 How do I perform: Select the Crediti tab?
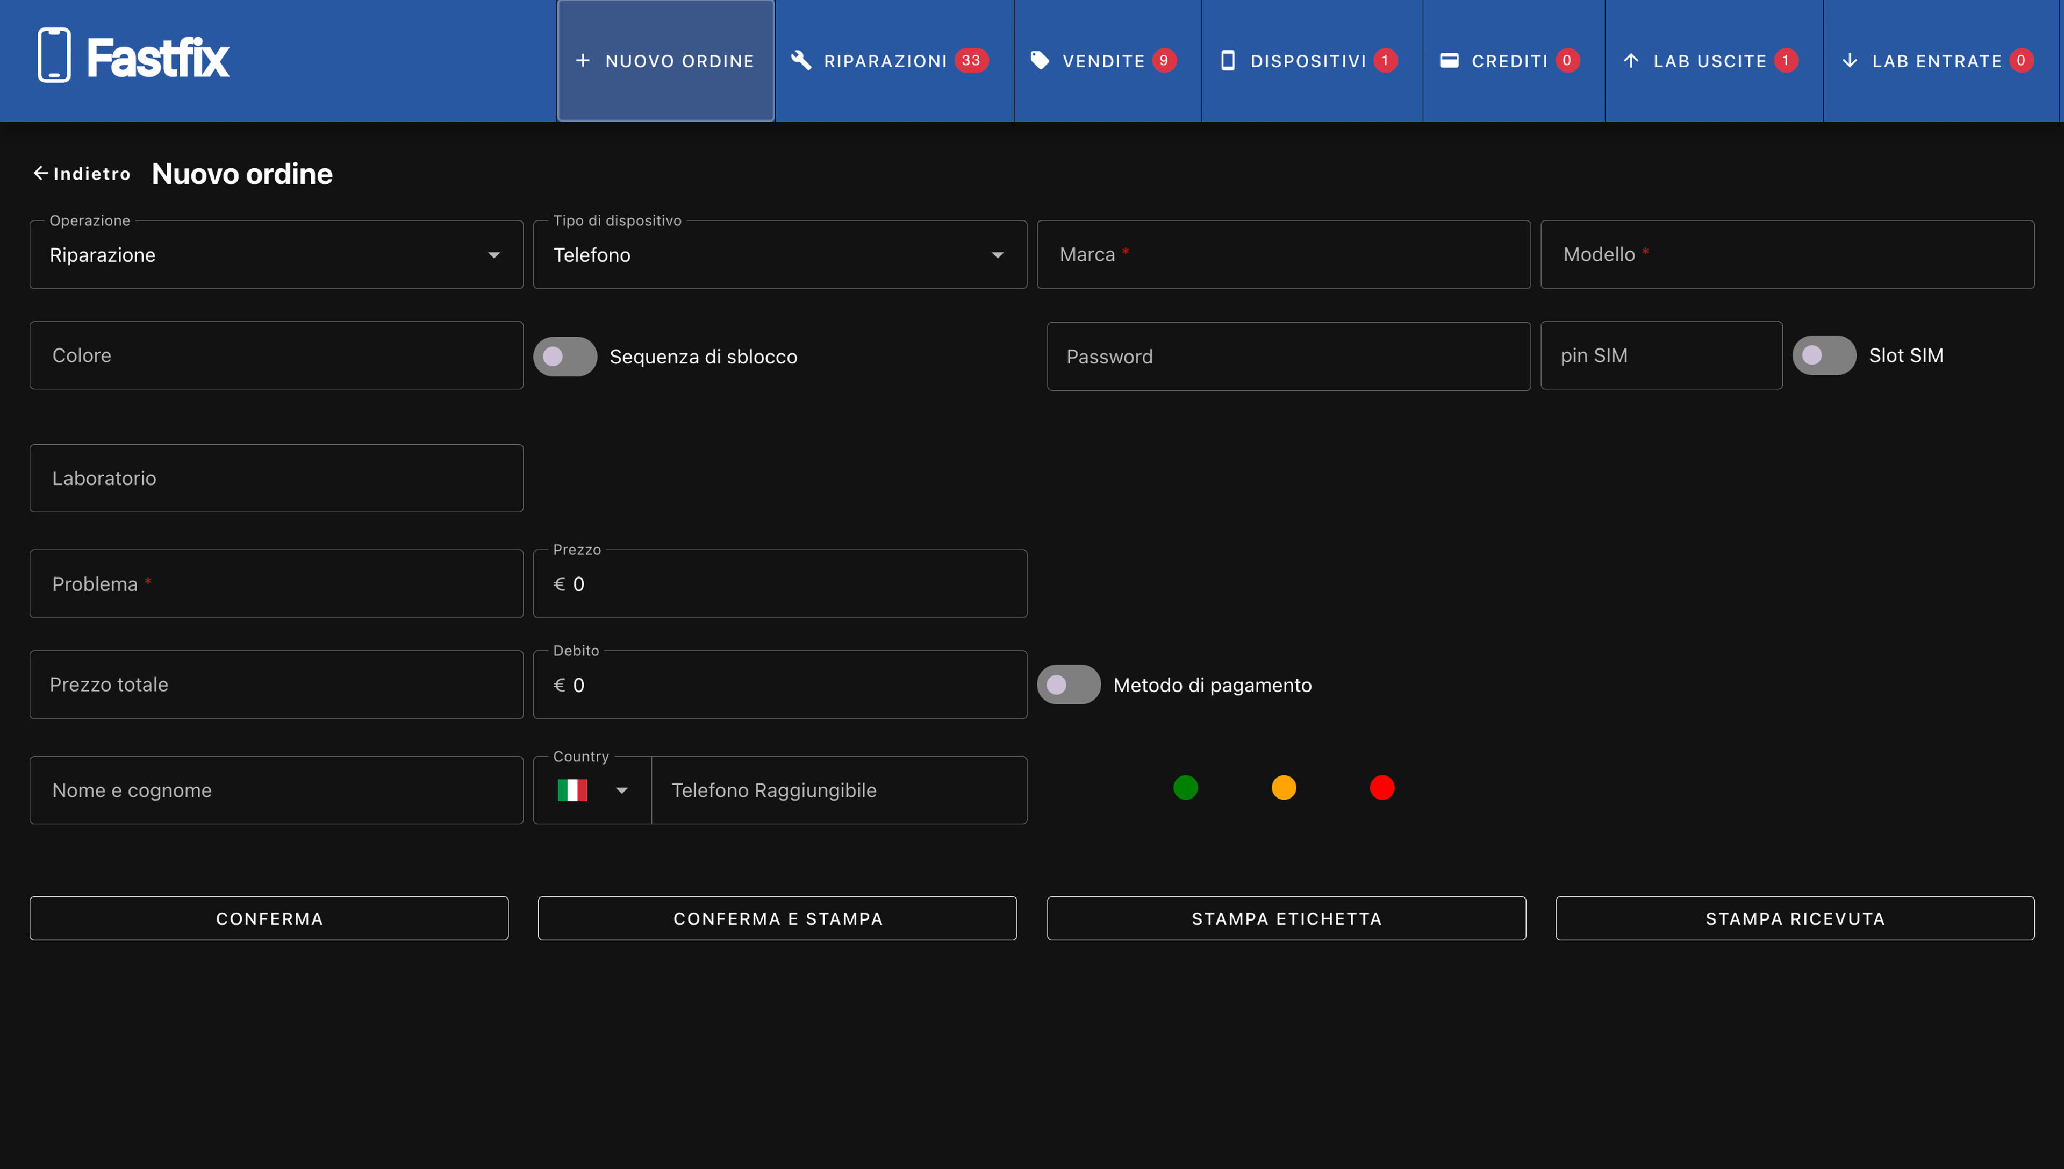point(1514,61)
